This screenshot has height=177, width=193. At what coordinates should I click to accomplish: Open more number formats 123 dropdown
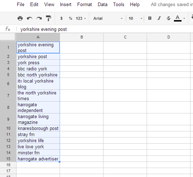click(x=81, y=18)
